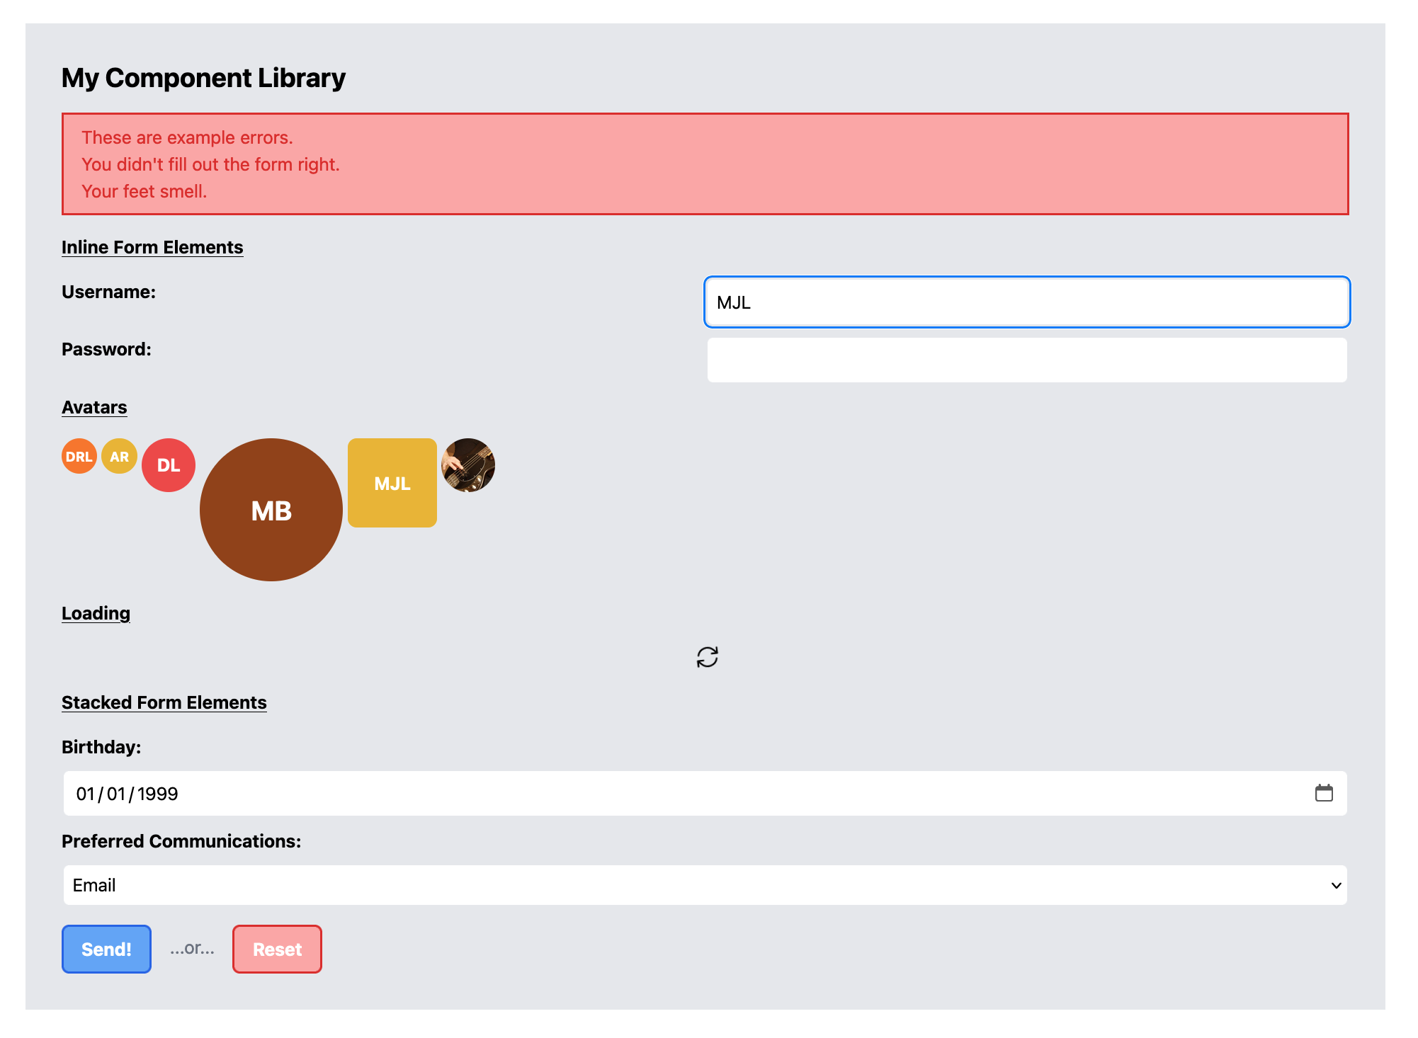This screenshot has height=1038, width=1418.
Task: Click the Inline Form Elements heading
Action: click(x=152, y=247)
